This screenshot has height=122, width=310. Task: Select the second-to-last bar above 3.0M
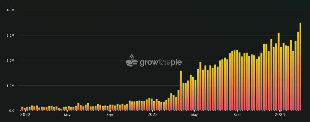point(298,71)
